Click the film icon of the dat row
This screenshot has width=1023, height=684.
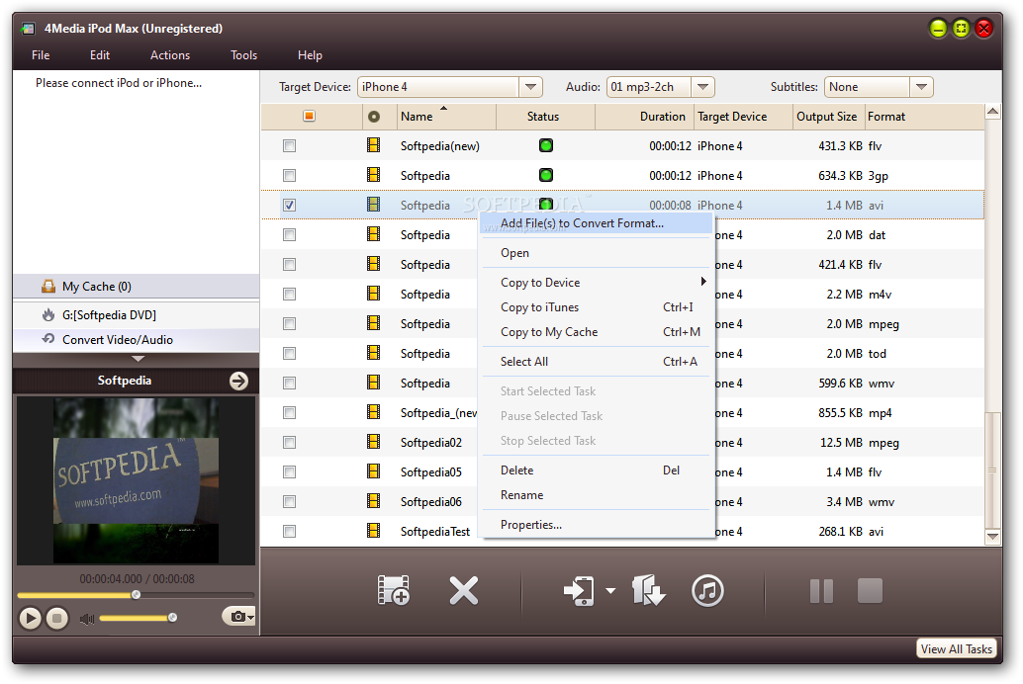[x=373, y=234]
